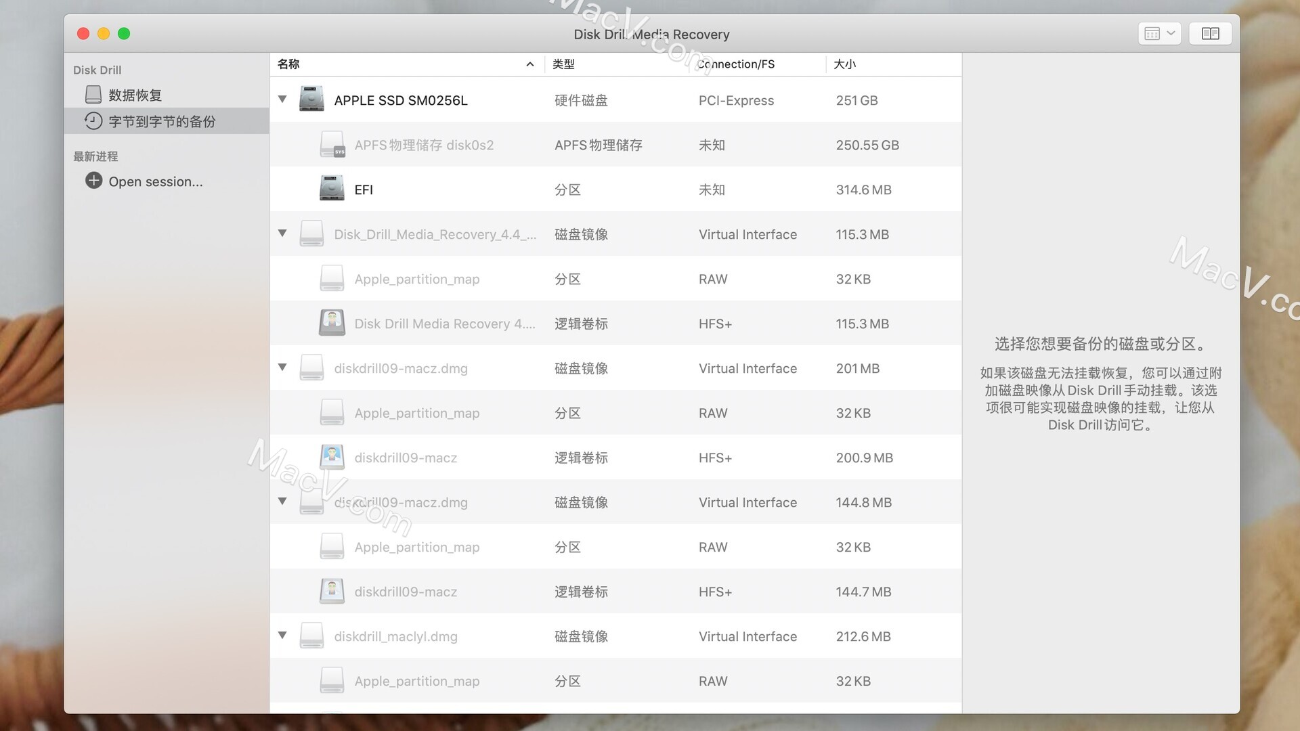
Task: Select the APPLE SSD SM0256L drive icon
Action: pos(311,100)
